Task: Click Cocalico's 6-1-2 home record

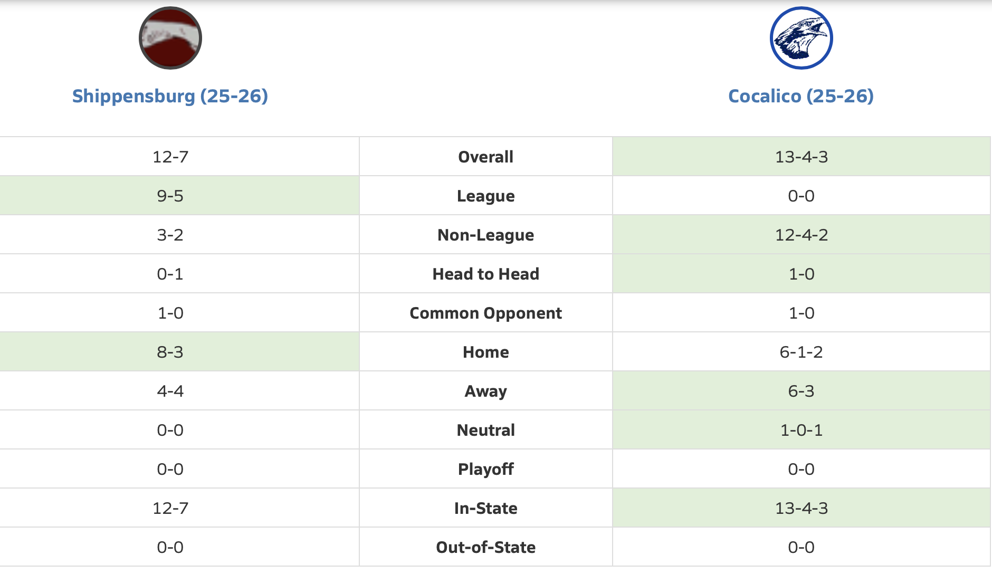Action: pyautogui.click(x=801, y=352)
